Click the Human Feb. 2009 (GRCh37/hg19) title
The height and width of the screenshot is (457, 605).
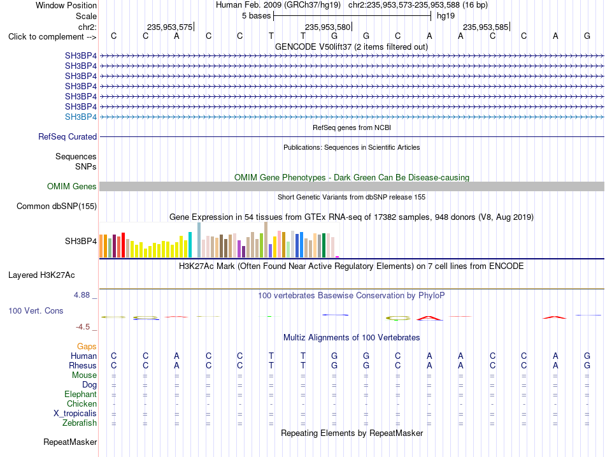(x=278, y=5)
